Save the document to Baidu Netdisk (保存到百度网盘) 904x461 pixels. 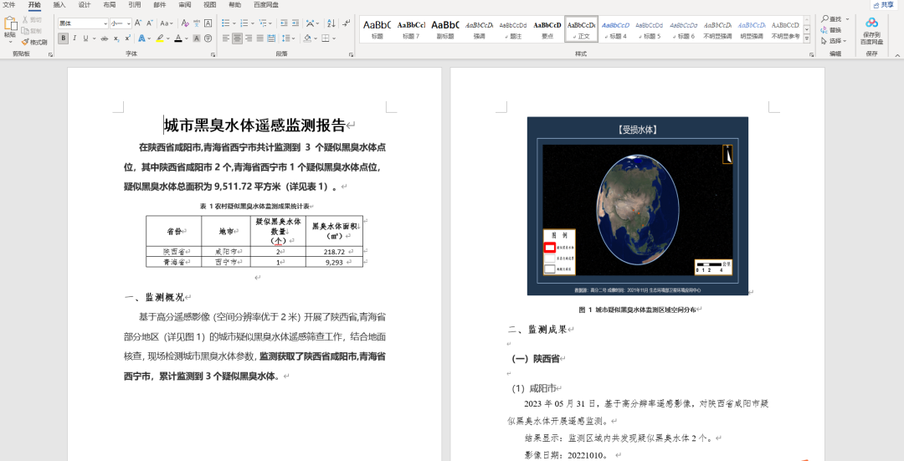coord(871,31)
